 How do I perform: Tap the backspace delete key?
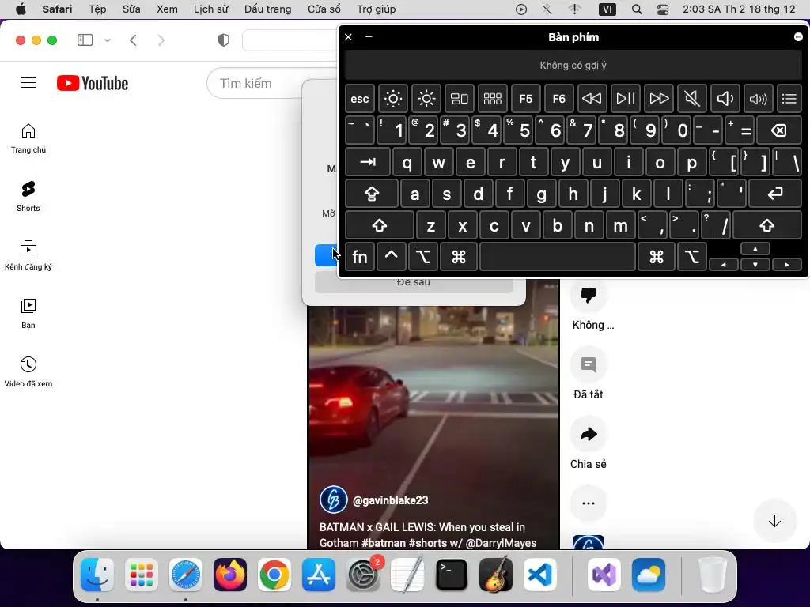click(x=779, y=130)
